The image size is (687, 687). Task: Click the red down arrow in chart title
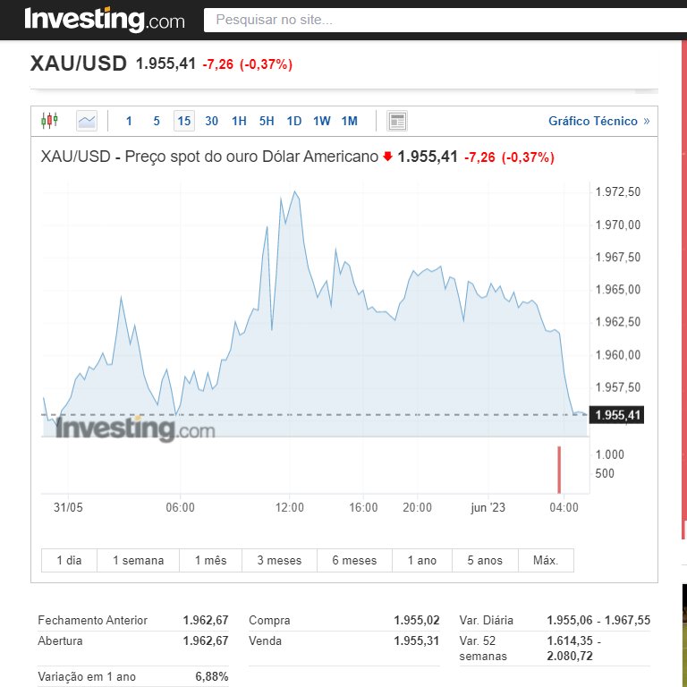click(x=387, y=157)
